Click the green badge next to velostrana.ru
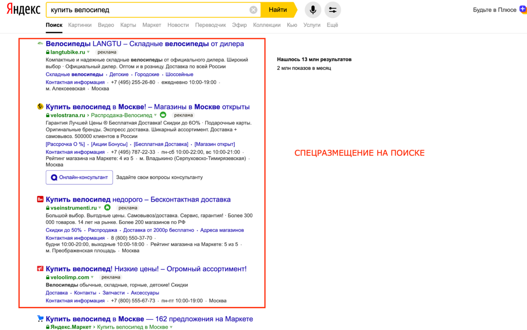 [163, 115]
